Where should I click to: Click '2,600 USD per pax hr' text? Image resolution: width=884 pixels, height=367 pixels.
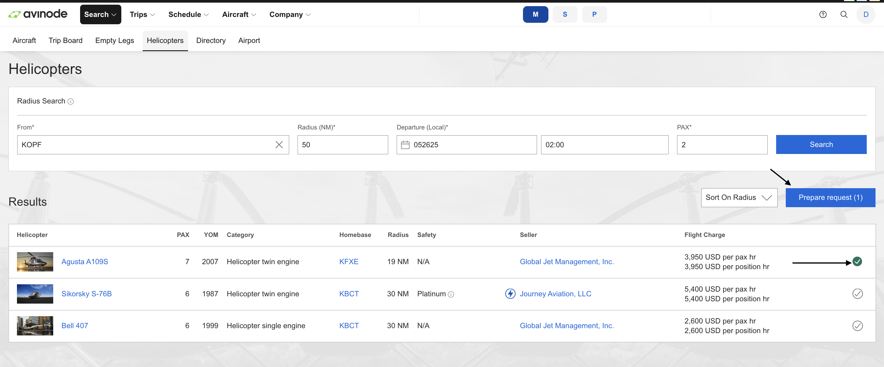coord(720,321)
